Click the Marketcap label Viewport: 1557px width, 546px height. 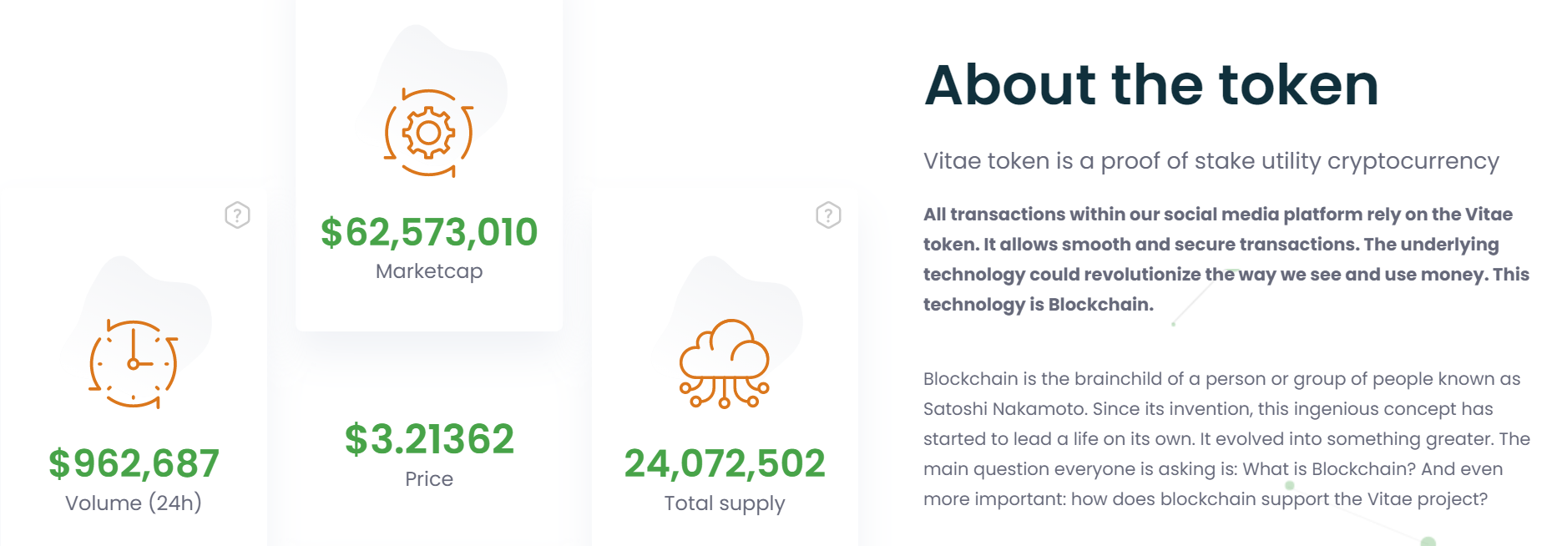click(429, 271)
